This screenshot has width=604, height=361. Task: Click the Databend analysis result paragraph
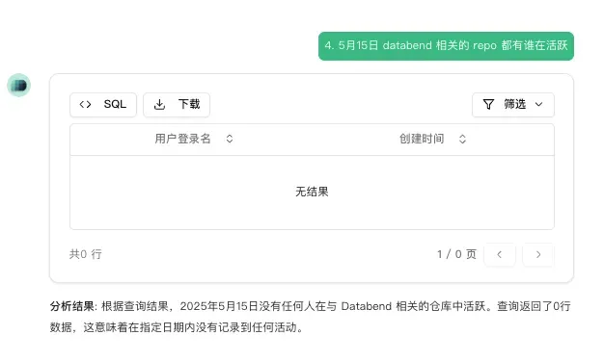click(x=311, y=317)
